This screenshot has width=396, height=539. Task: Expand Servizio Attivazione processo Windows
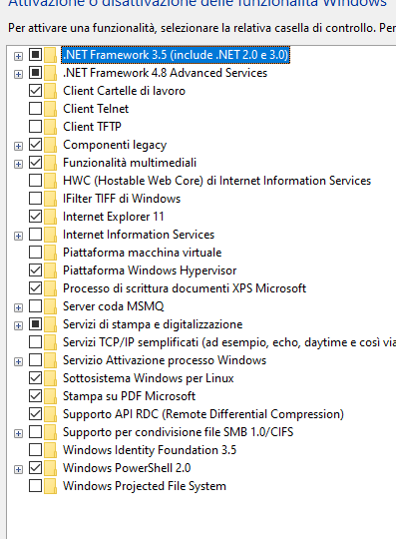click(x=18, y=361)
